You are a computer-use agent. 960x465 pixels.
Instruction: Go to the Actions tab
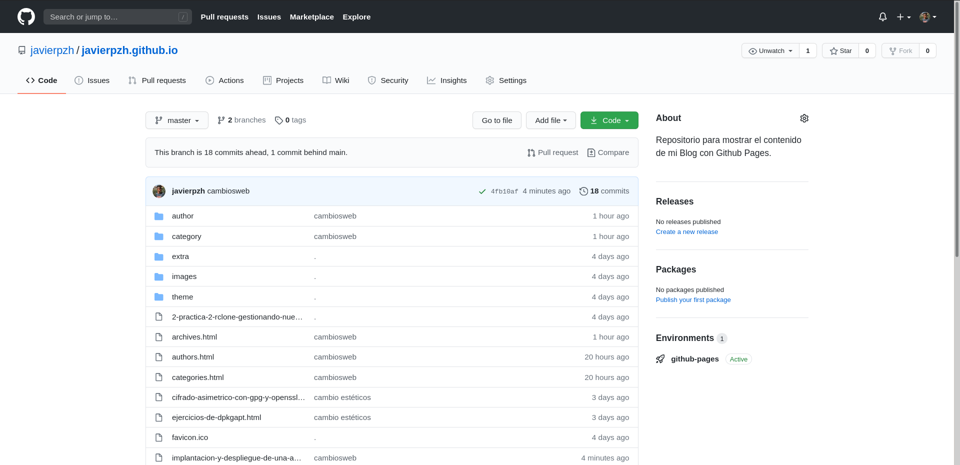tap(224, 80)
